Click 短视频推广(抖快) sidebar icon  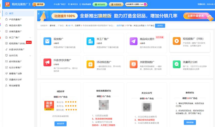point(6,43)
